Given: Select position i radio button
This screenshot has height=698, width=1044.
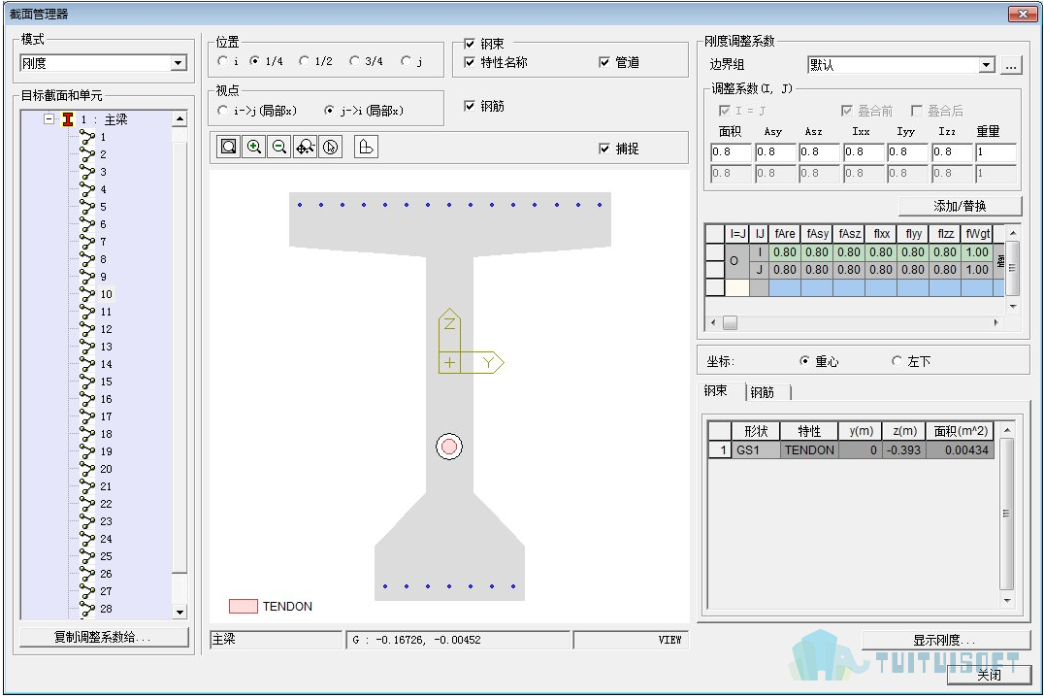Looking at the screenshot, I should point(222,60).
